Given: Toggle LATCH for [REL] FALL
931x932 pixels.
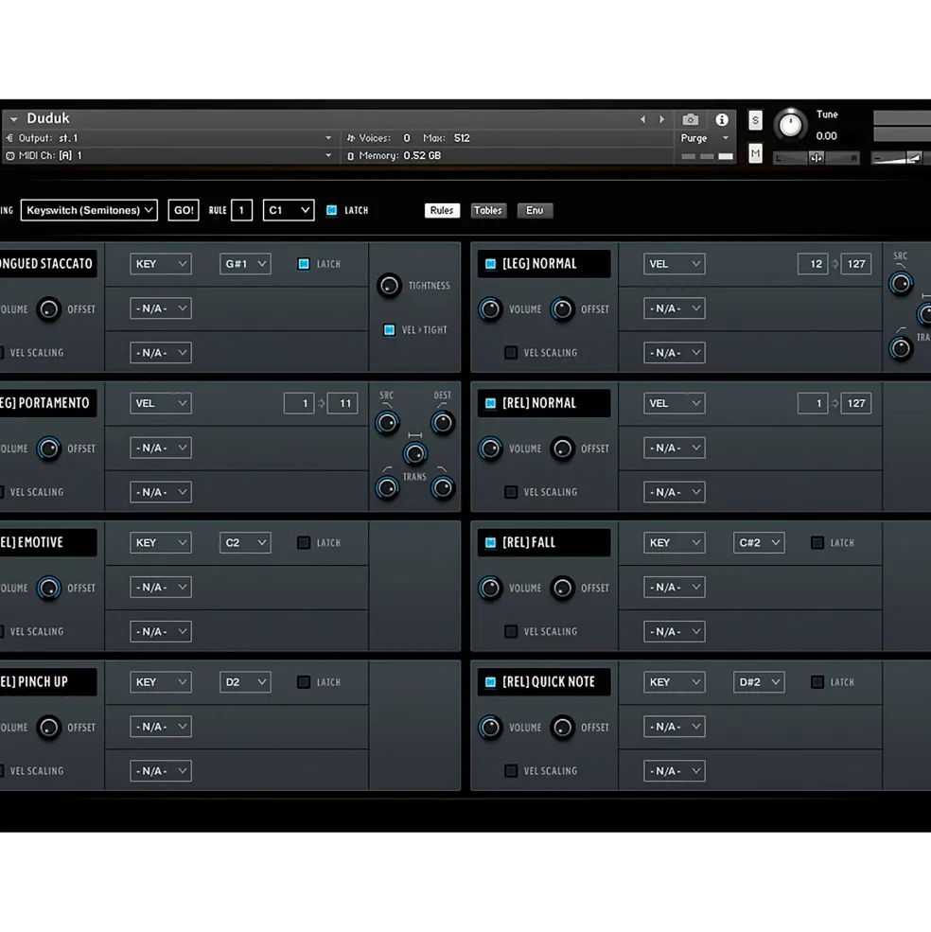Looking at the screenshot, I should [x=817, y=543].
